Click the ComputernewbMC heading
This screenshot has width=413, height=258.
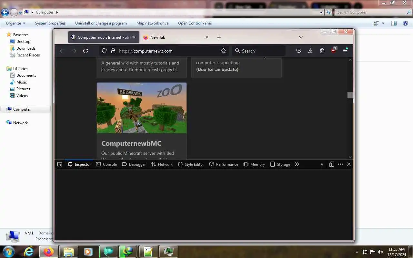point(131,144)
